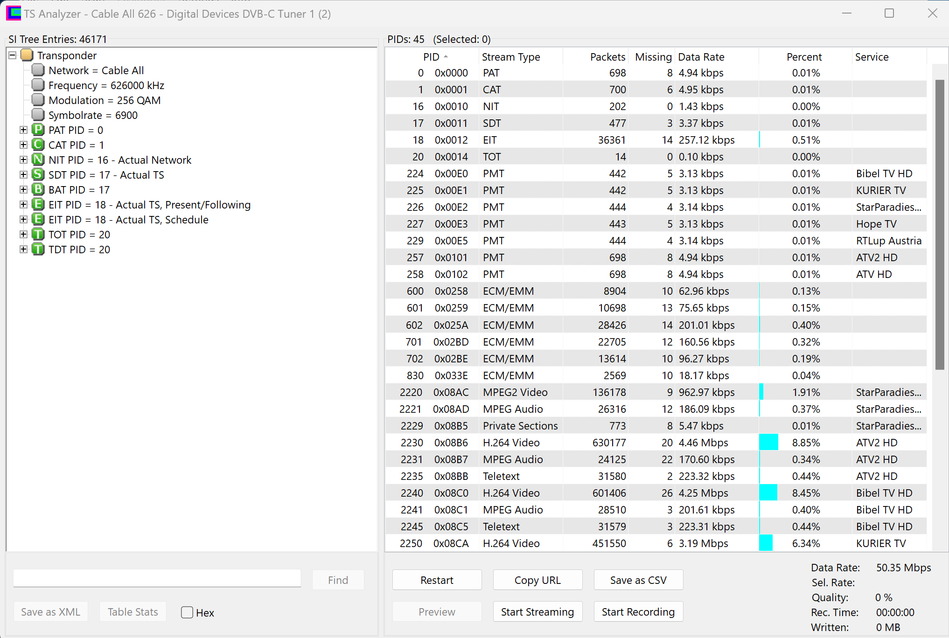The image size is (949, 638).
Task: Click the PID list vertical scrollbar
Action: pos(940,224)
